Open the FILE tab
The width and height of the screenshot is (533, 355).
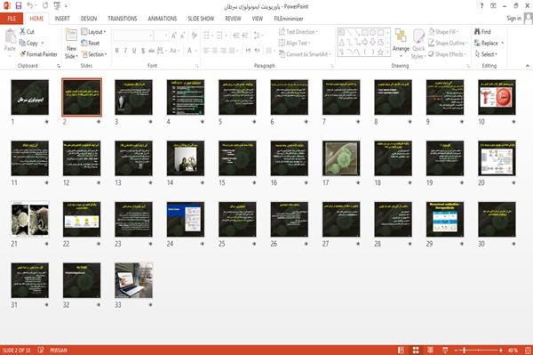(x=12, y=19)
